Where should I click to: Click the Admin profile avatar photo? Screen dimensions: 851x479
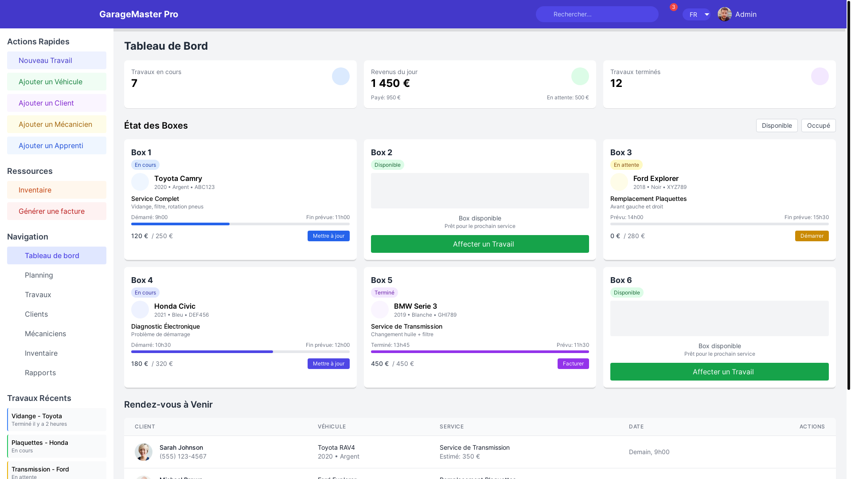tap(725, 14)
